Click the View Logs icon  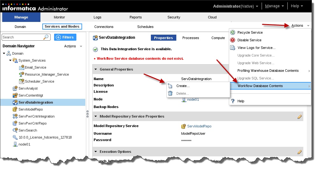[x=233, y=48]
